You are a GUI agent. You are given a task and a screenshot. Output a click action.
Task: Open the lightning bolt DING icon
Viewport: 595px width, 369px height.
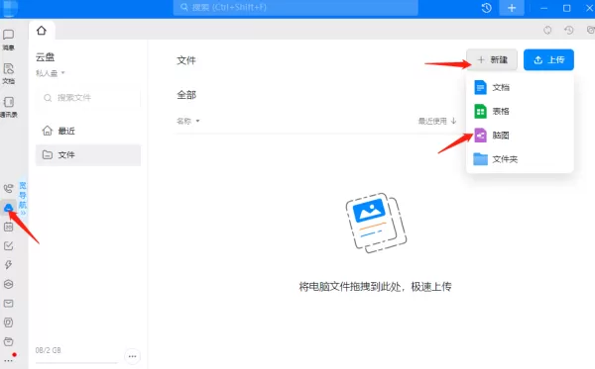pos(8,264)
